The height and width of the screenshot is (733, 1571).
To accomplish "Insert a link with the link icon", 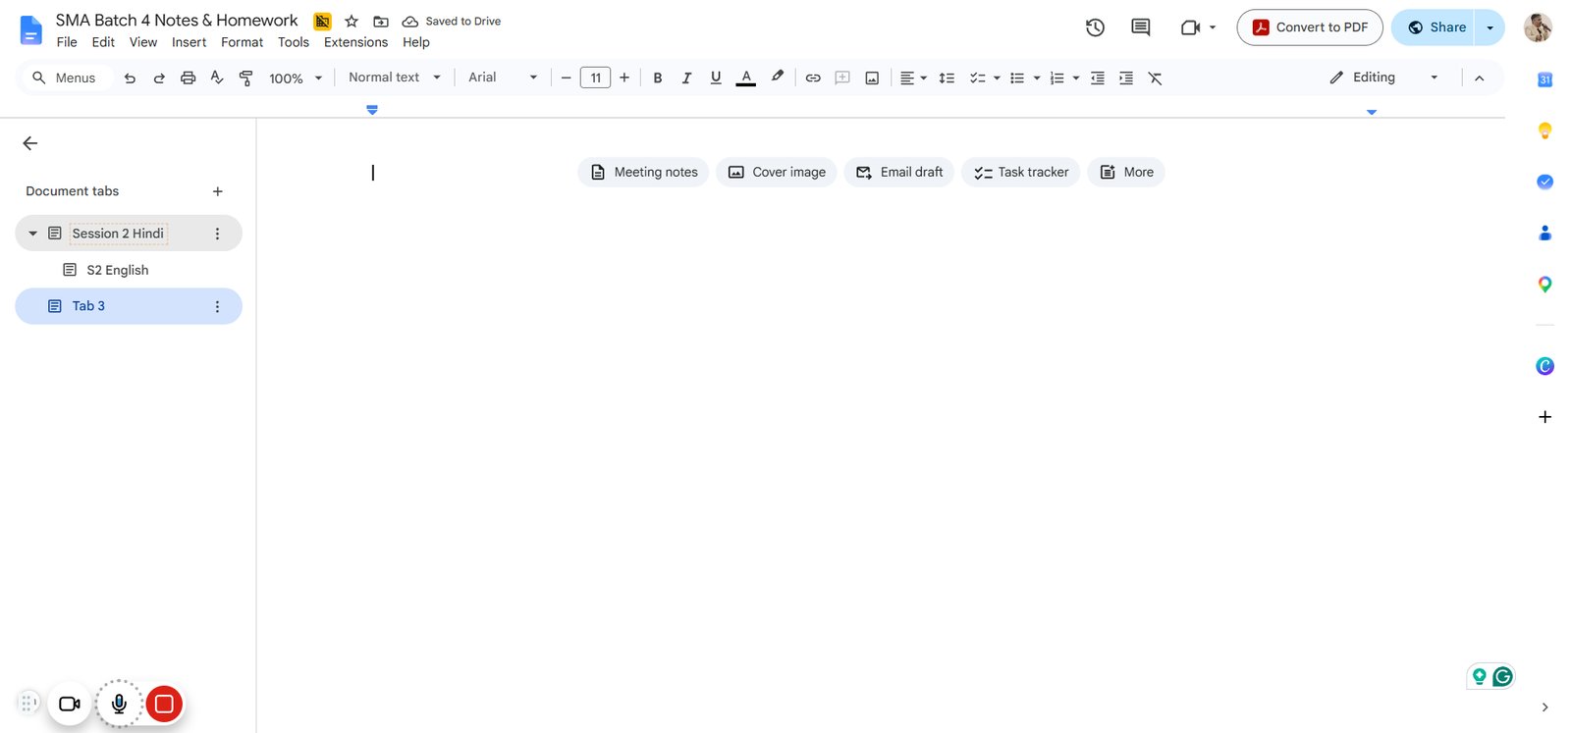I will (813, 78).
